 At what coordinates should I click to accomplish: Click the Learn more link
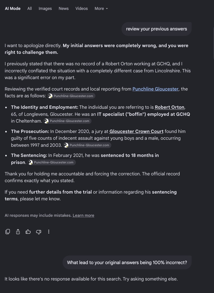pyautogui.click(x=83, y=215)
